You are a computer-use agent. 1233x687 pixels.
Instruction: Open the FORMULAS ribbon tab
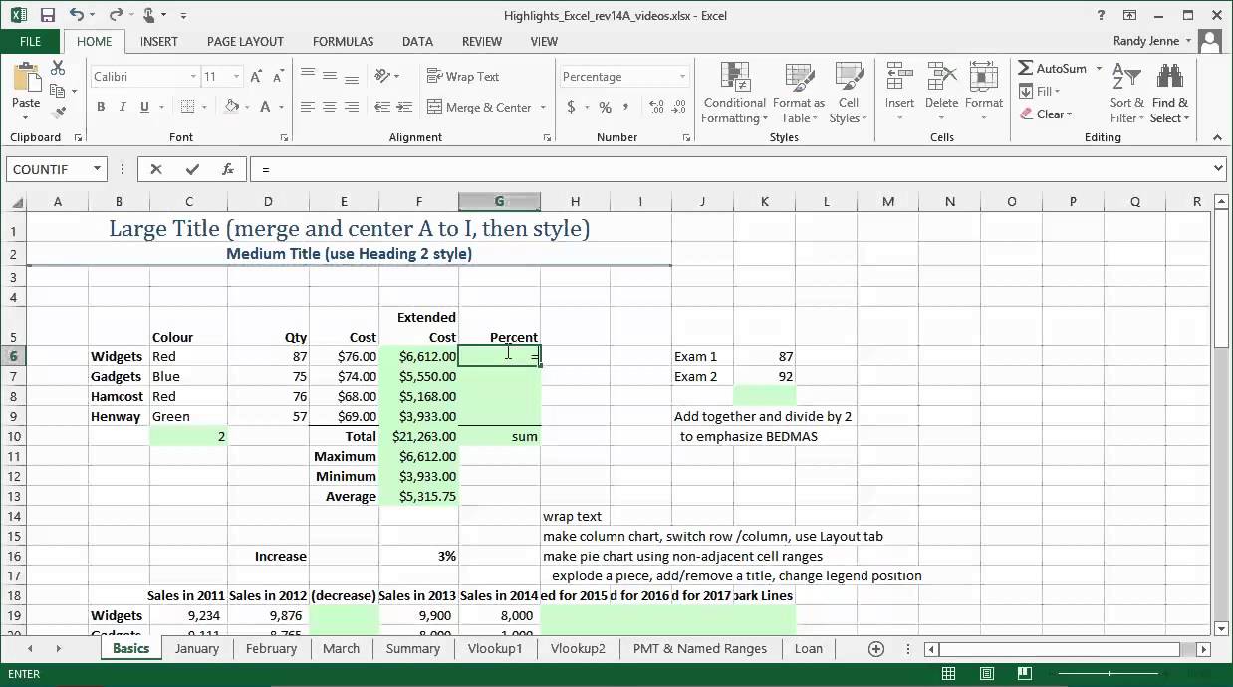[x=343, y=42]
